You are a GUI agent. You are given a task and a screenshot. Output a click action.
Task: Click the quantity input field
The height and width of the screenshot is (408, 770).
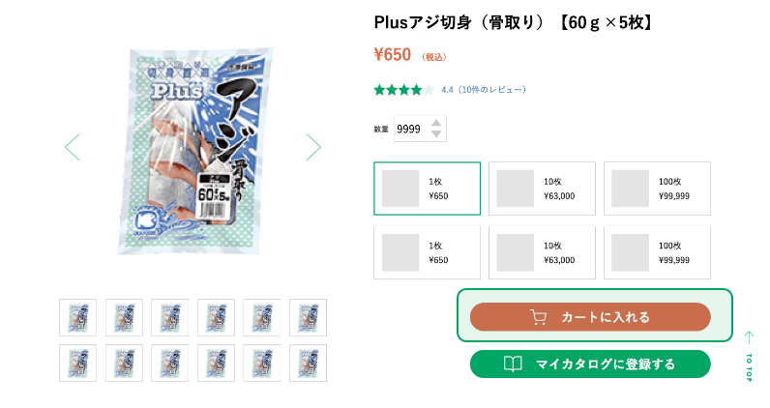pos(410,129)
